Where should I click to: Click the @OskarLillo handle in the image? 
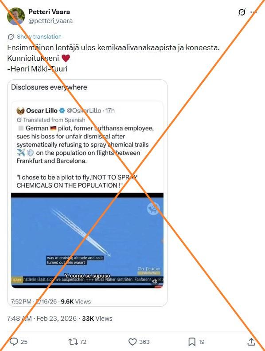(x=84, y=110)
